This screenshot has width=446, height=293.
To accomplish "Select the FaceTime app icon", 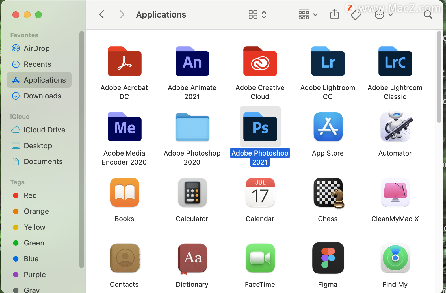I will 260,258.
